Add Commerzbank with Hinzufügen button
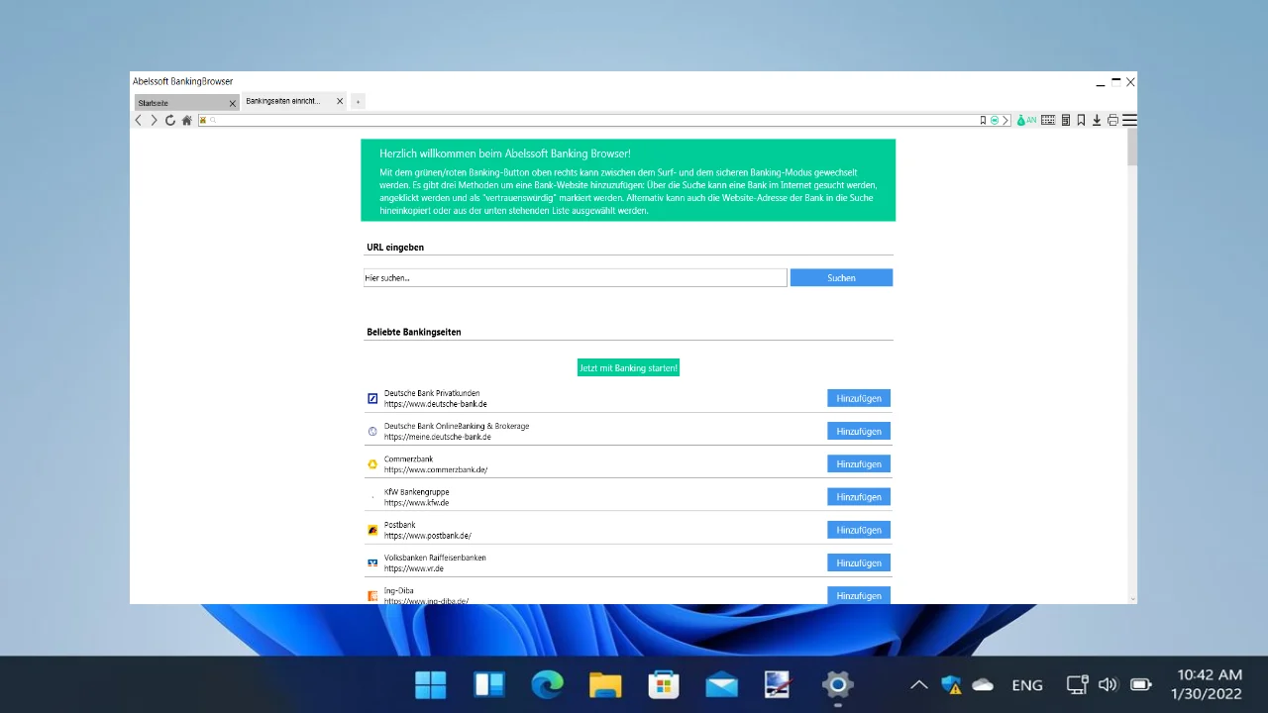 pyautogui.click(x=859, y=463)
